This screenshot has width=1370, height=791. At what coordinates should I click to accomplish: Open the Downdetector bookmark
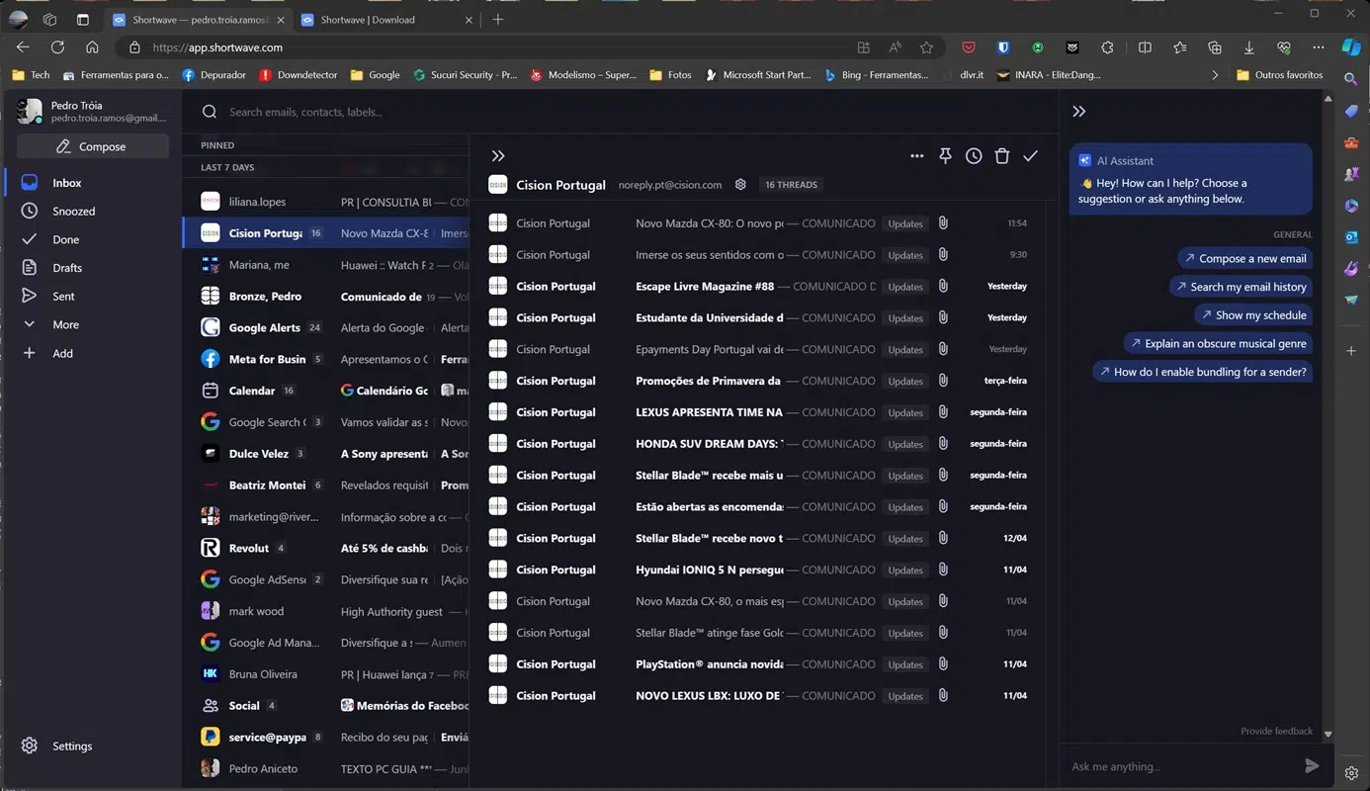(298, 75)
